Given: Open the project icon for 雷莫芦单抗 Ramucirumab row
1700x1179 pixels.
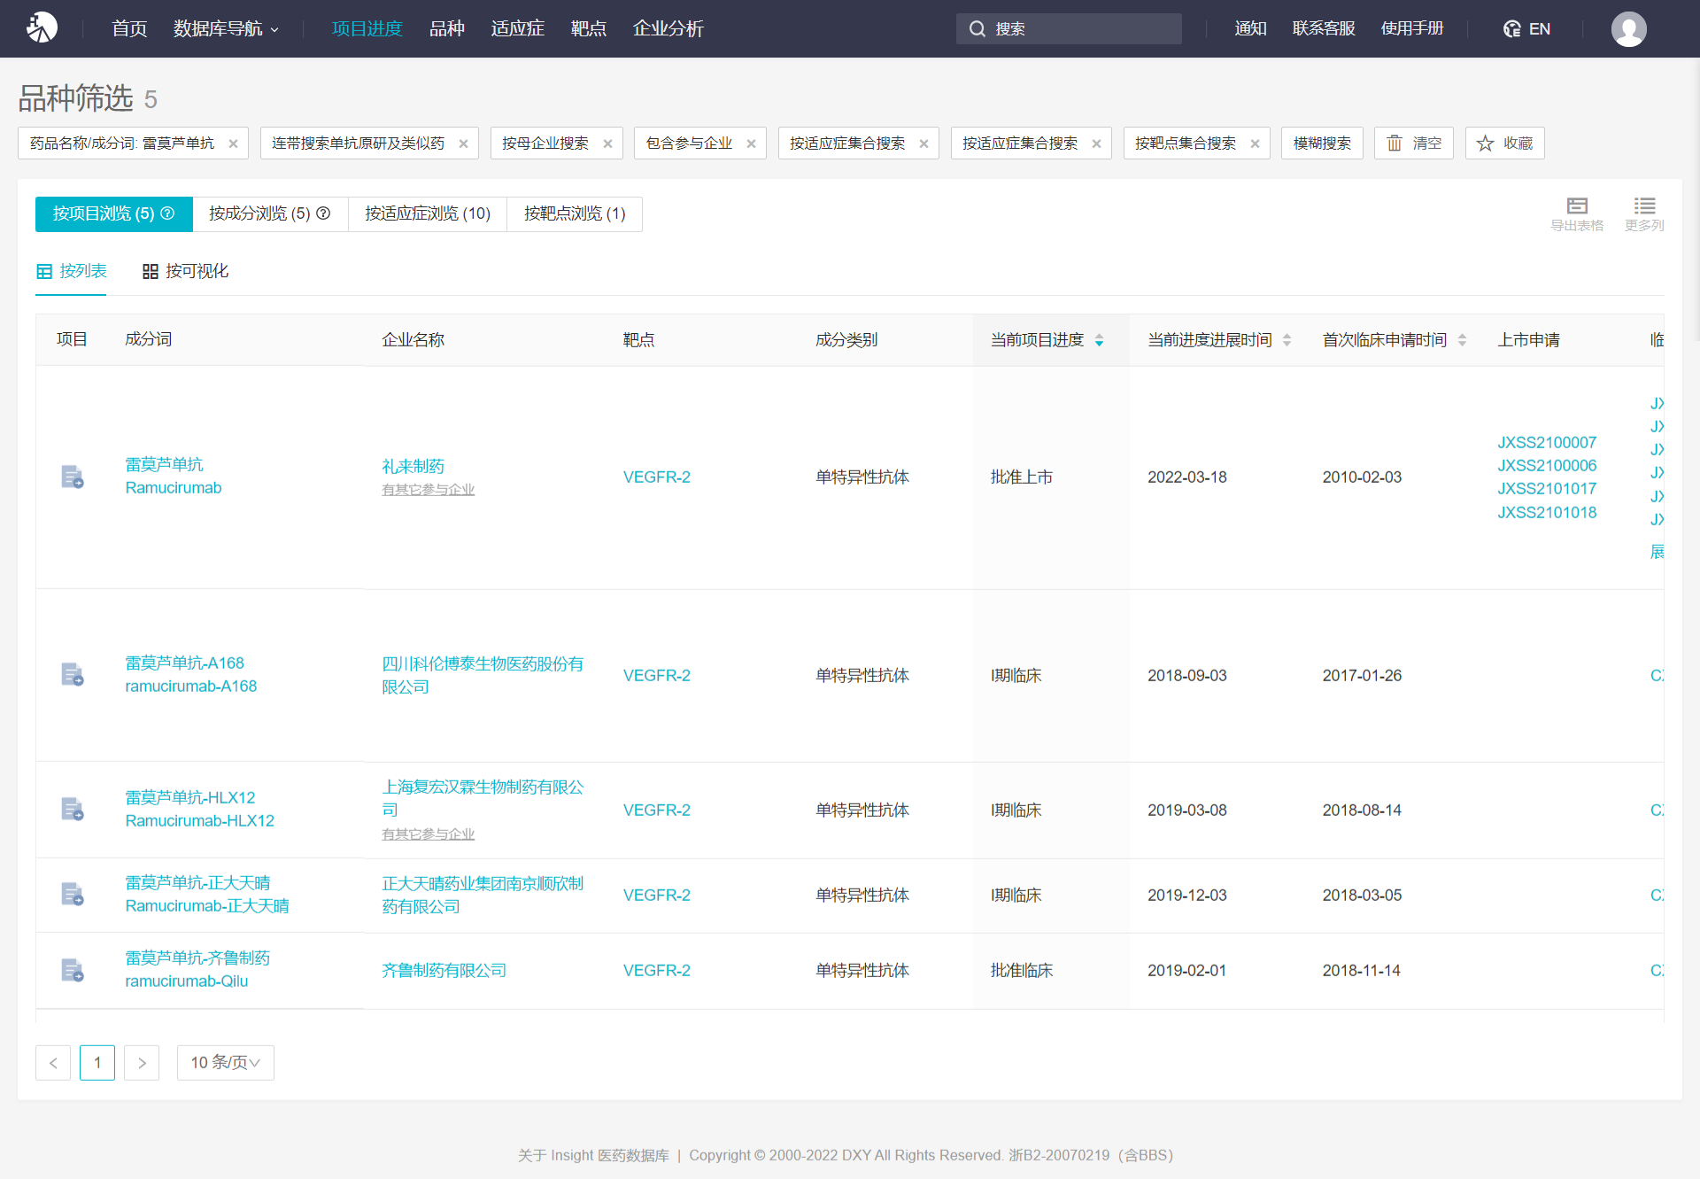Looking at the screenshot, I should (x=73, y=477).
